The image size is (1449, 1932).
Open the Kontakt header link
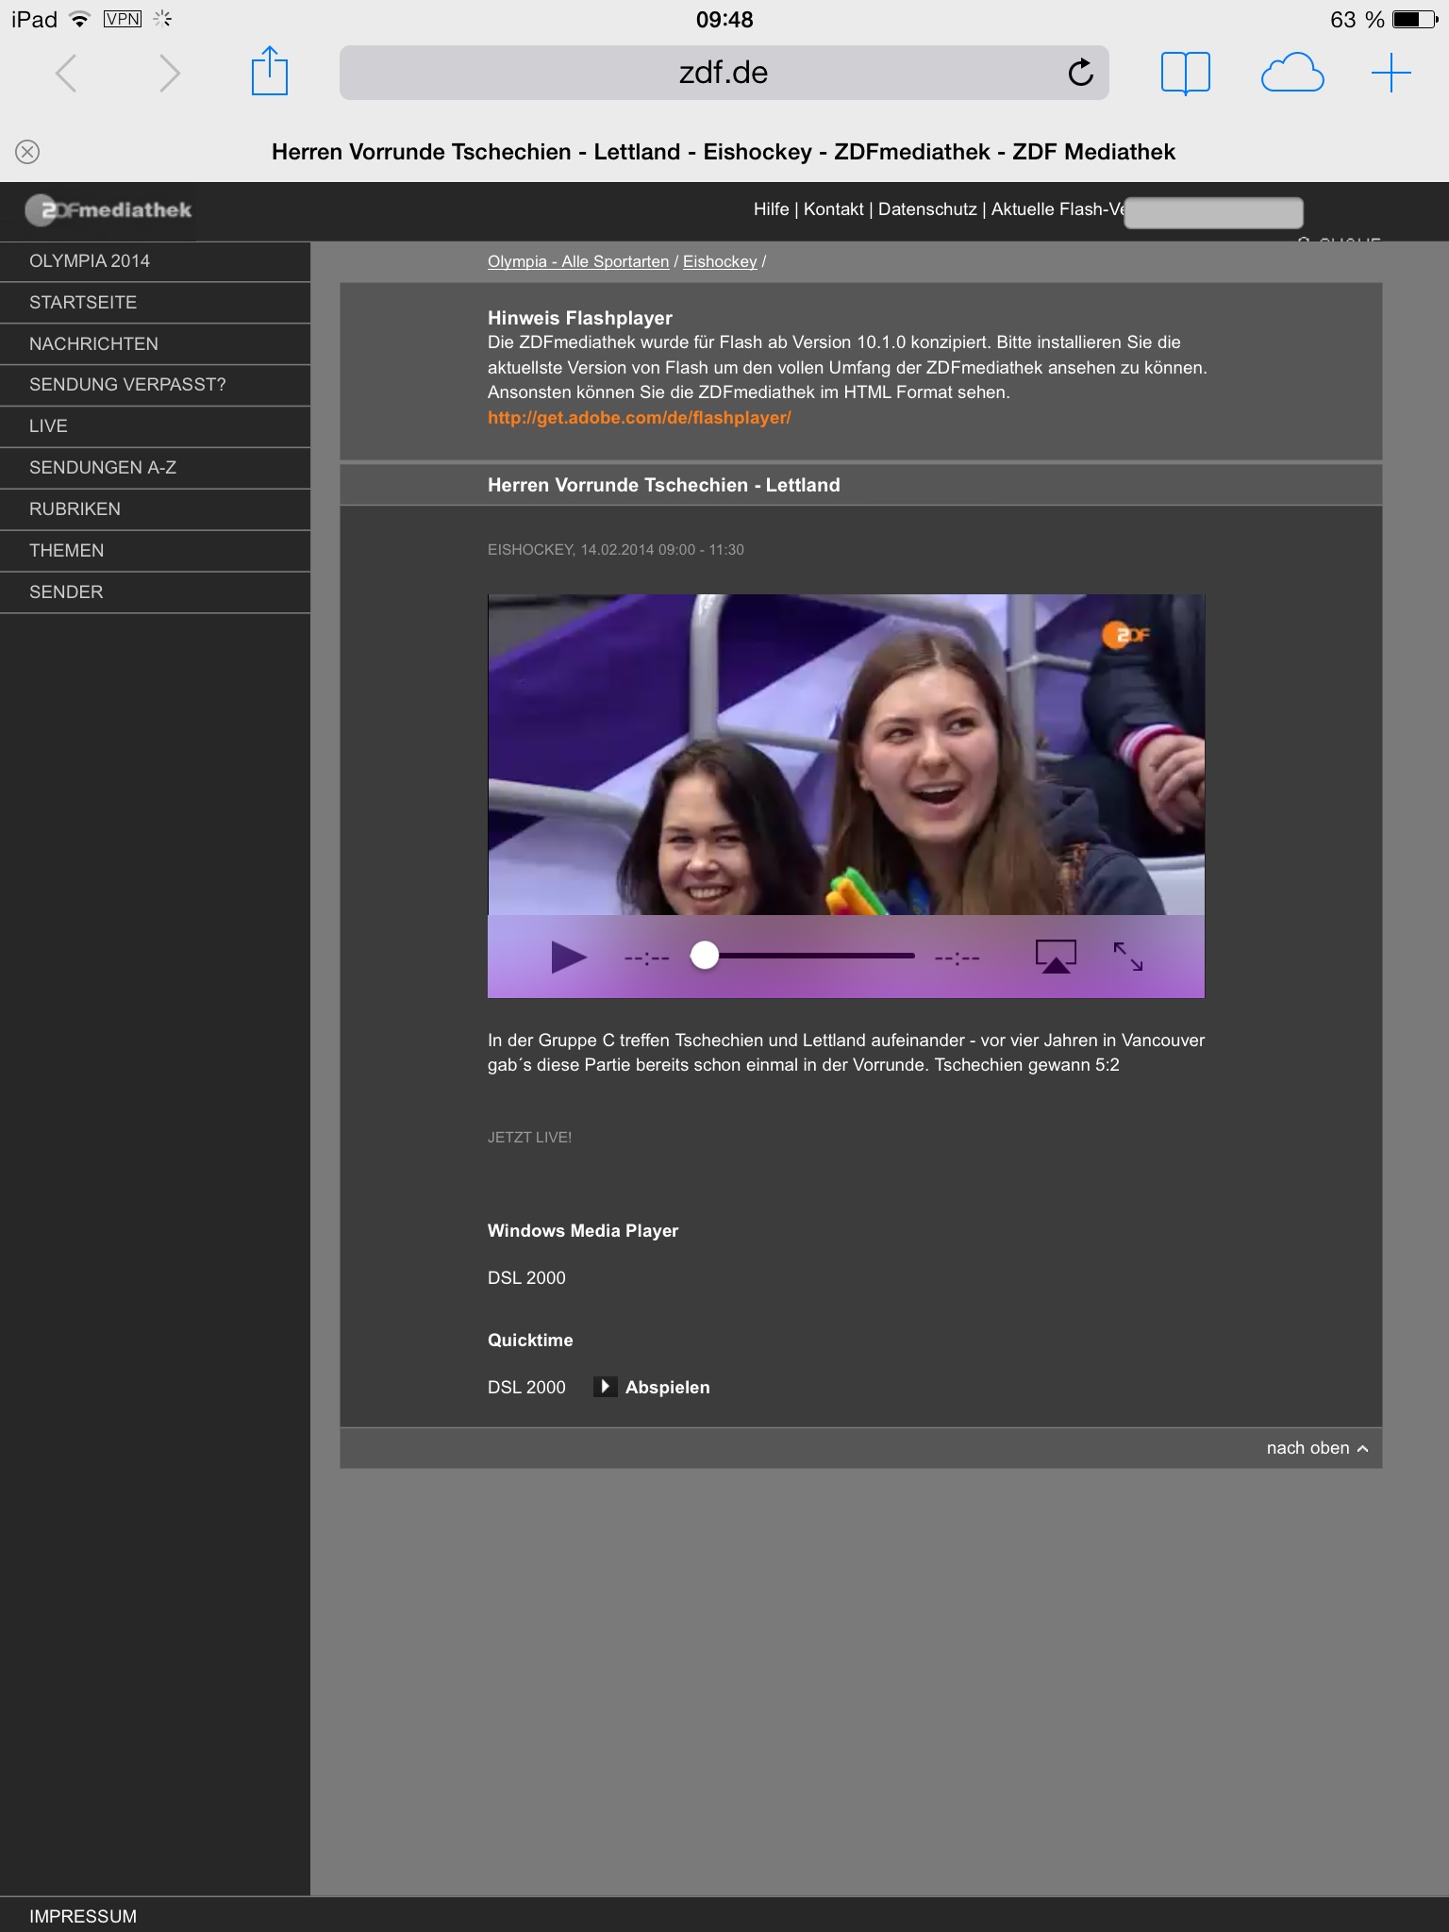(833, 209)
